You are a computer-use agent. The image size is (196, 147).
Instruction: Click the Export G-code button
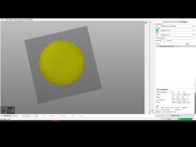point(175,115)
